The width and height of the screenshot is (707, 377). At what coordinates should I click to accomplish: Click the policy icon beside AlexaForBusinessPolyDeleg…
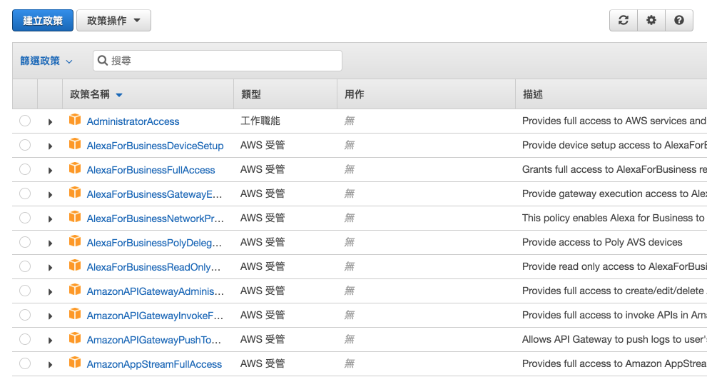tap(75, 241)
